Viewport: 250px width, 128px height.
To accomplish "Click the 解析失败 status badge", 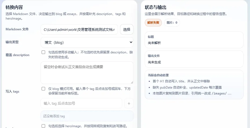I will pos(153,23).
